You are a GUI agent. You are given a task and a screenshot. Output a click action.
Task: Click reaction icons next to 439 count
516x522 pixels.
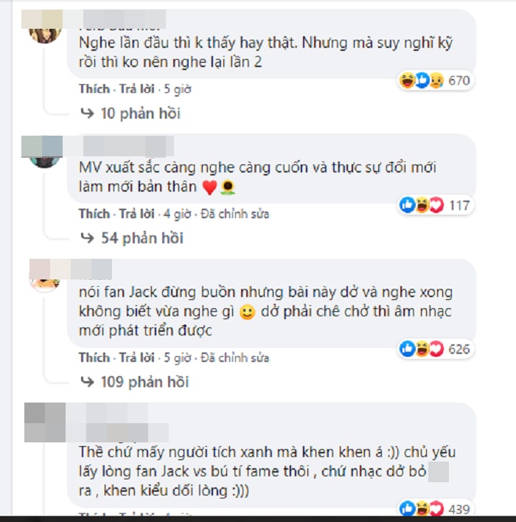tap(422, 509)
